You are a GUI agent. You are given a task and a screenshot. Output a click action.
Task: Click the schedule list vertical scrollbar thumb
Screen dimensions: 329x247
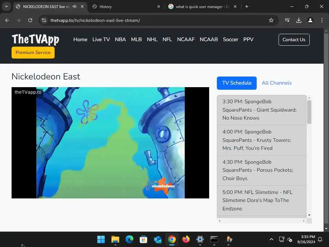coord(309,112)
